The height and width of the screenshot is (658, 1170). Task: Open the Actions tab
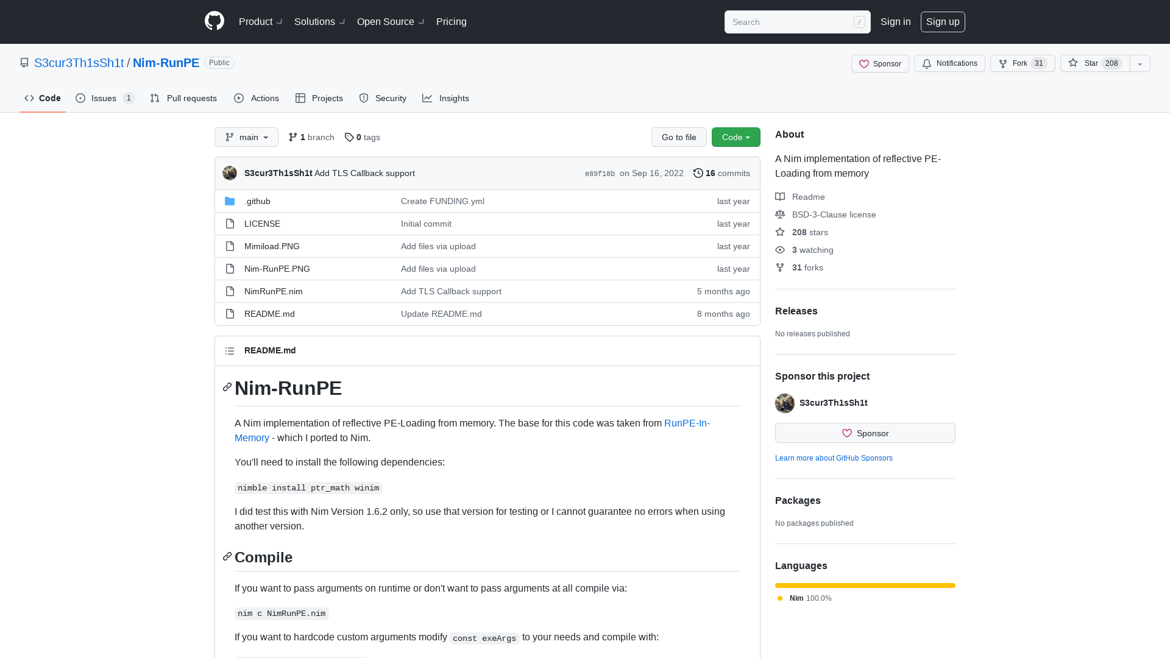point(257,98)
